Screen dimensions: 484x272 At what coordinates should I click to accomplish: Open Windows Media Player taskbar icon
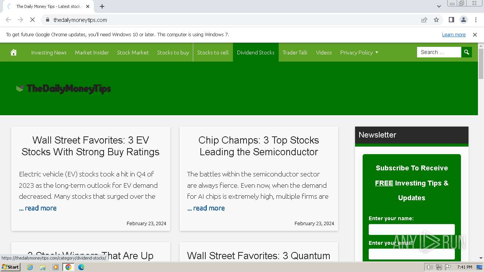click(x=56, y=267)
